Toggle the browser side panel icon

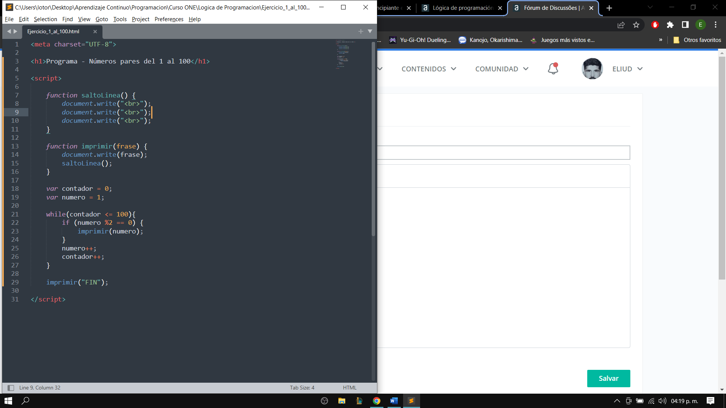click(685, 25)
